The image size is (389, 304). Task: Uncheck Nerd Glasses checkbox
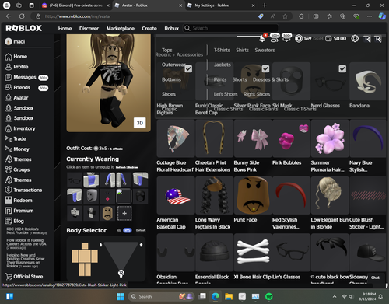(x=342, y=68)
